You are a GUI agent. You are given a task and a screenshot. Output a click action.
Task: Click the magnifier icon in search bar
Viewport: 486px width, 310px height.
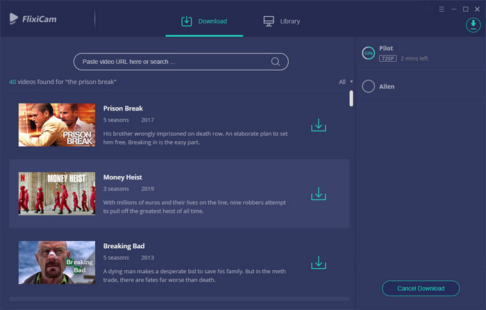pyautogui.click(x=276, y=62)
